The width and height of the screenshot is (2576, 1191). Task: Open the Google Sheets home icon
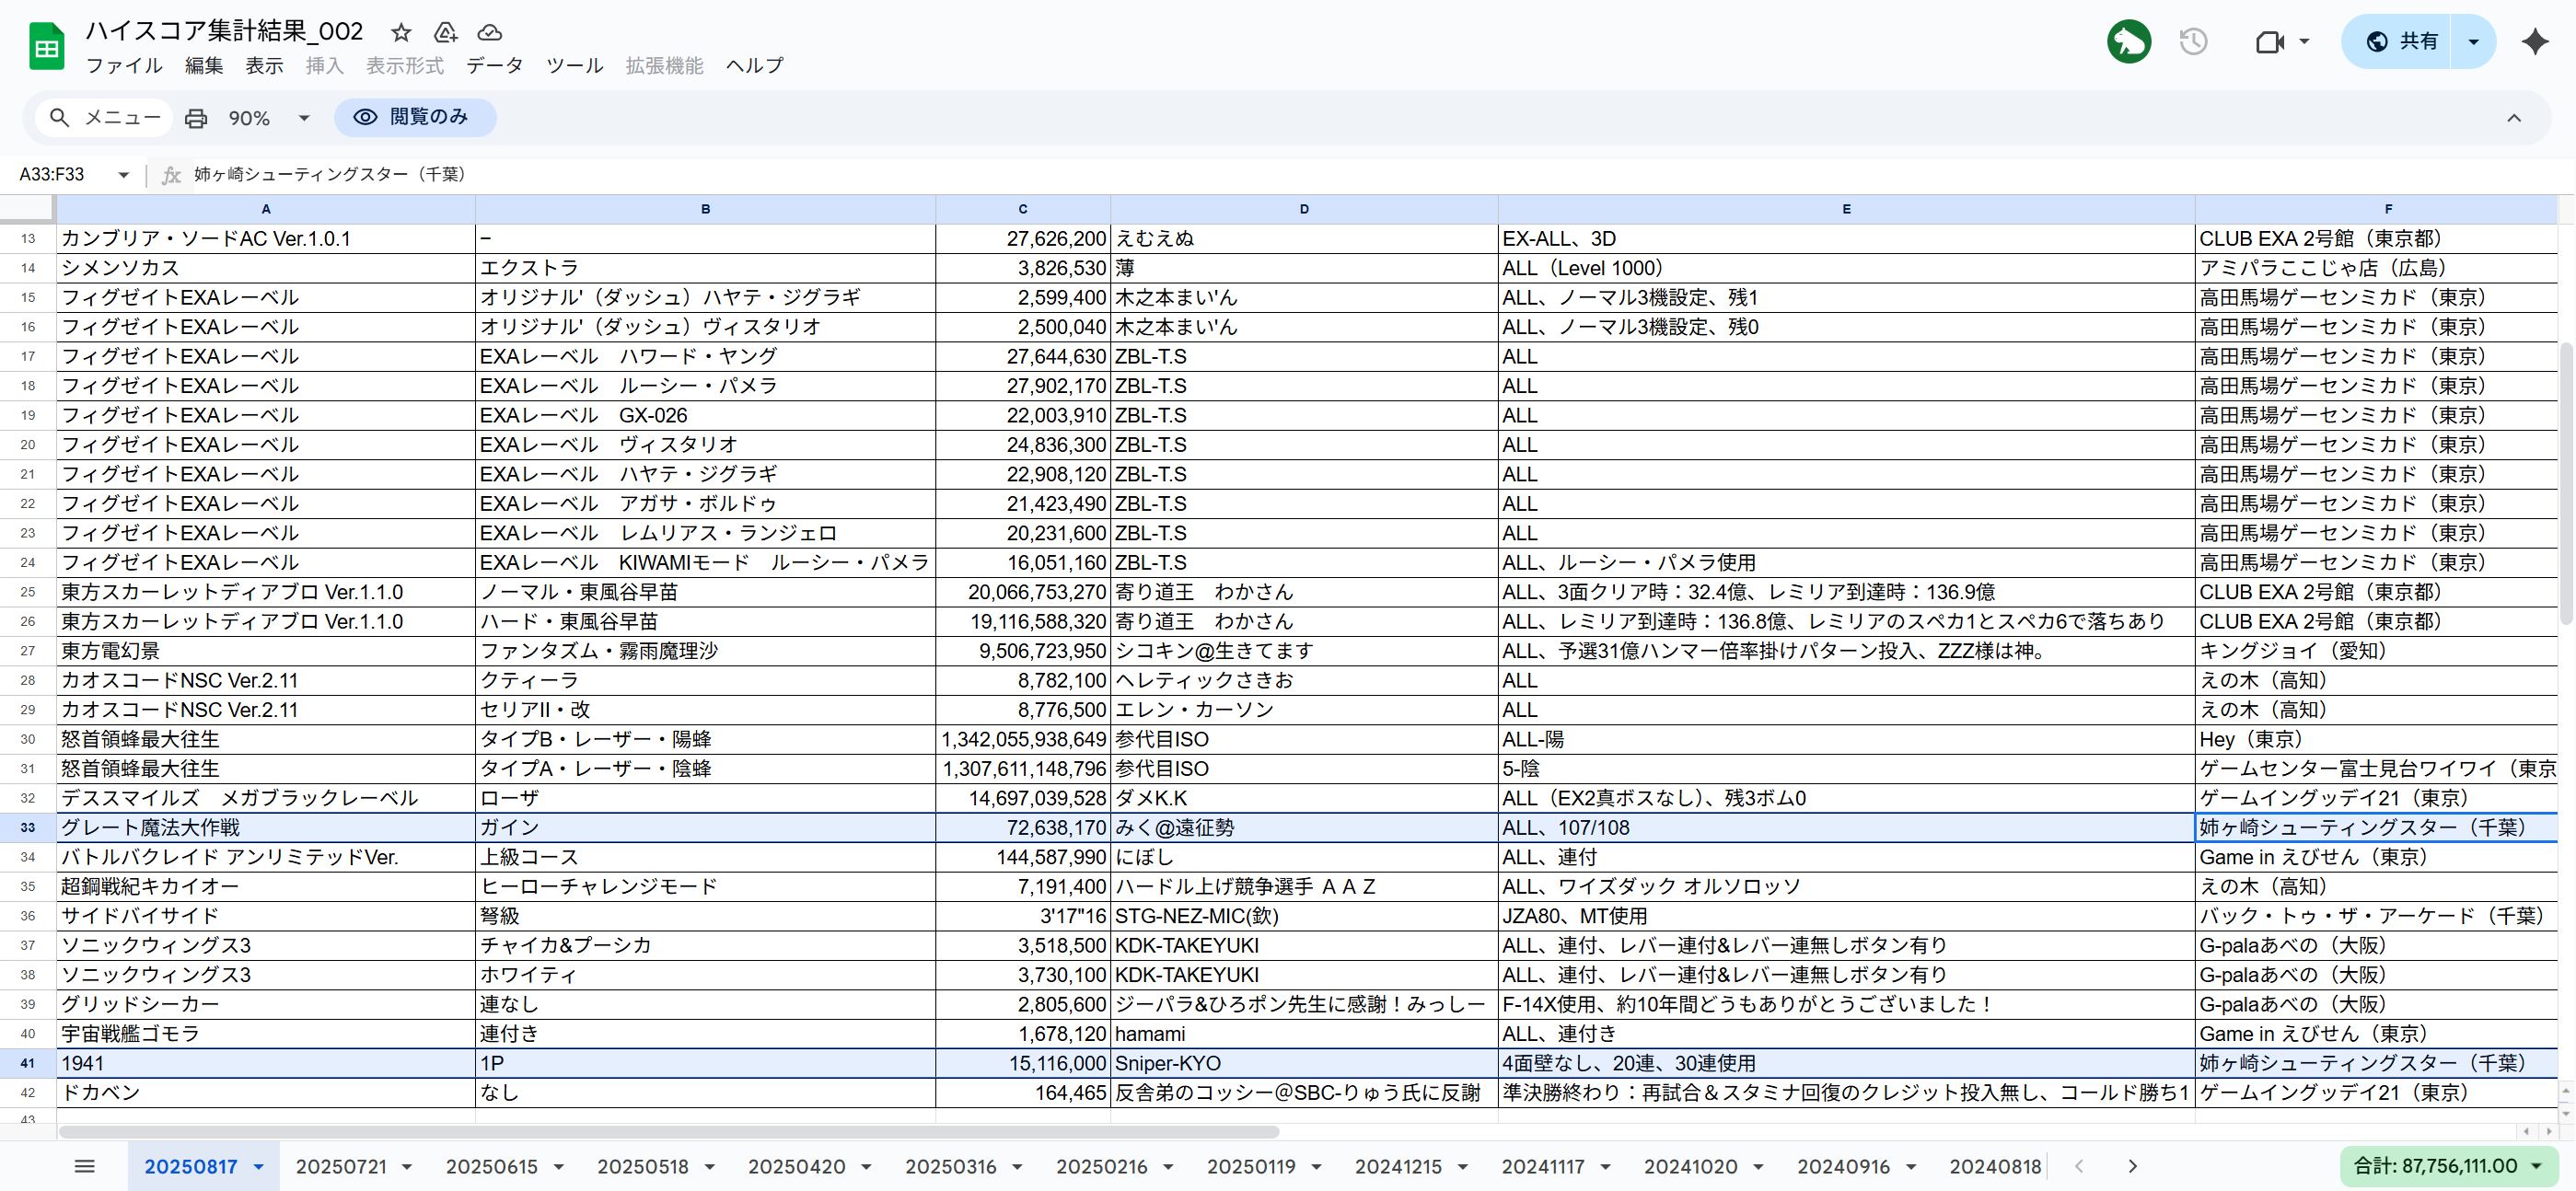point(46,46)
